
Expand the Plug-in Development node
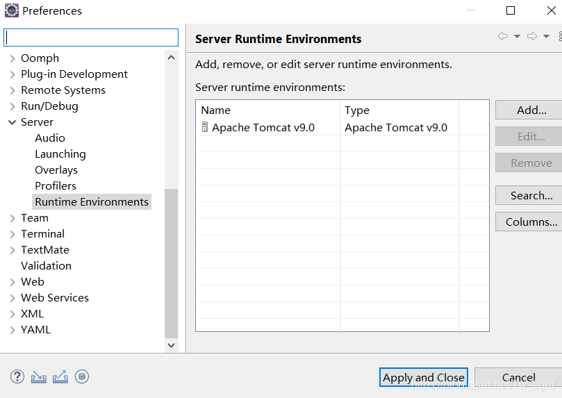13,74
